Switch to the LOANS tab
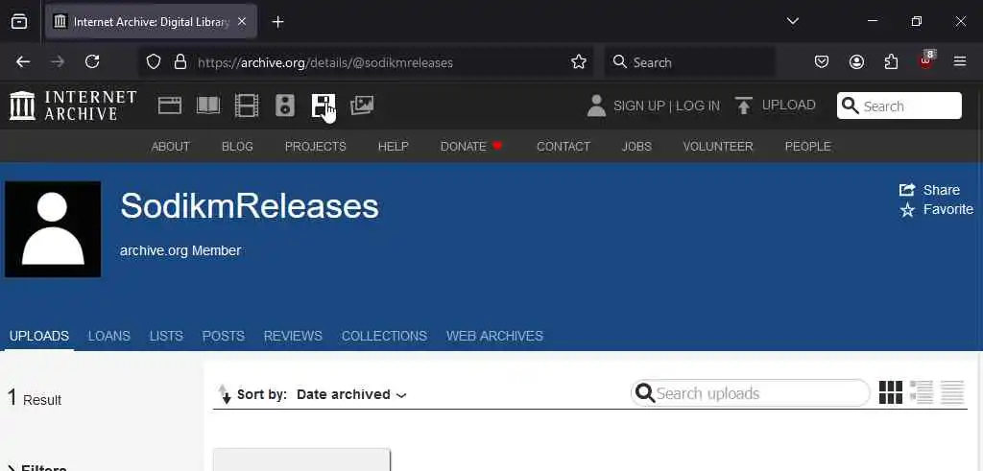This screenshot has width=983, height=471. (x=109, y=337)
